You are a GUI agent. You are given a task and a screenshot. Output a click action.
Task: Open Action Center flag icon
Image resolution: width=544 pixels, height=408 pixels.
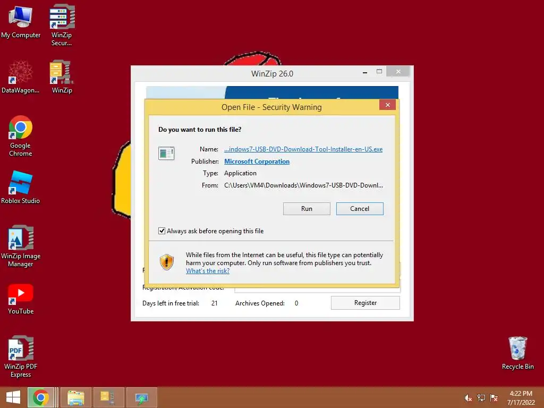point(494,398)
